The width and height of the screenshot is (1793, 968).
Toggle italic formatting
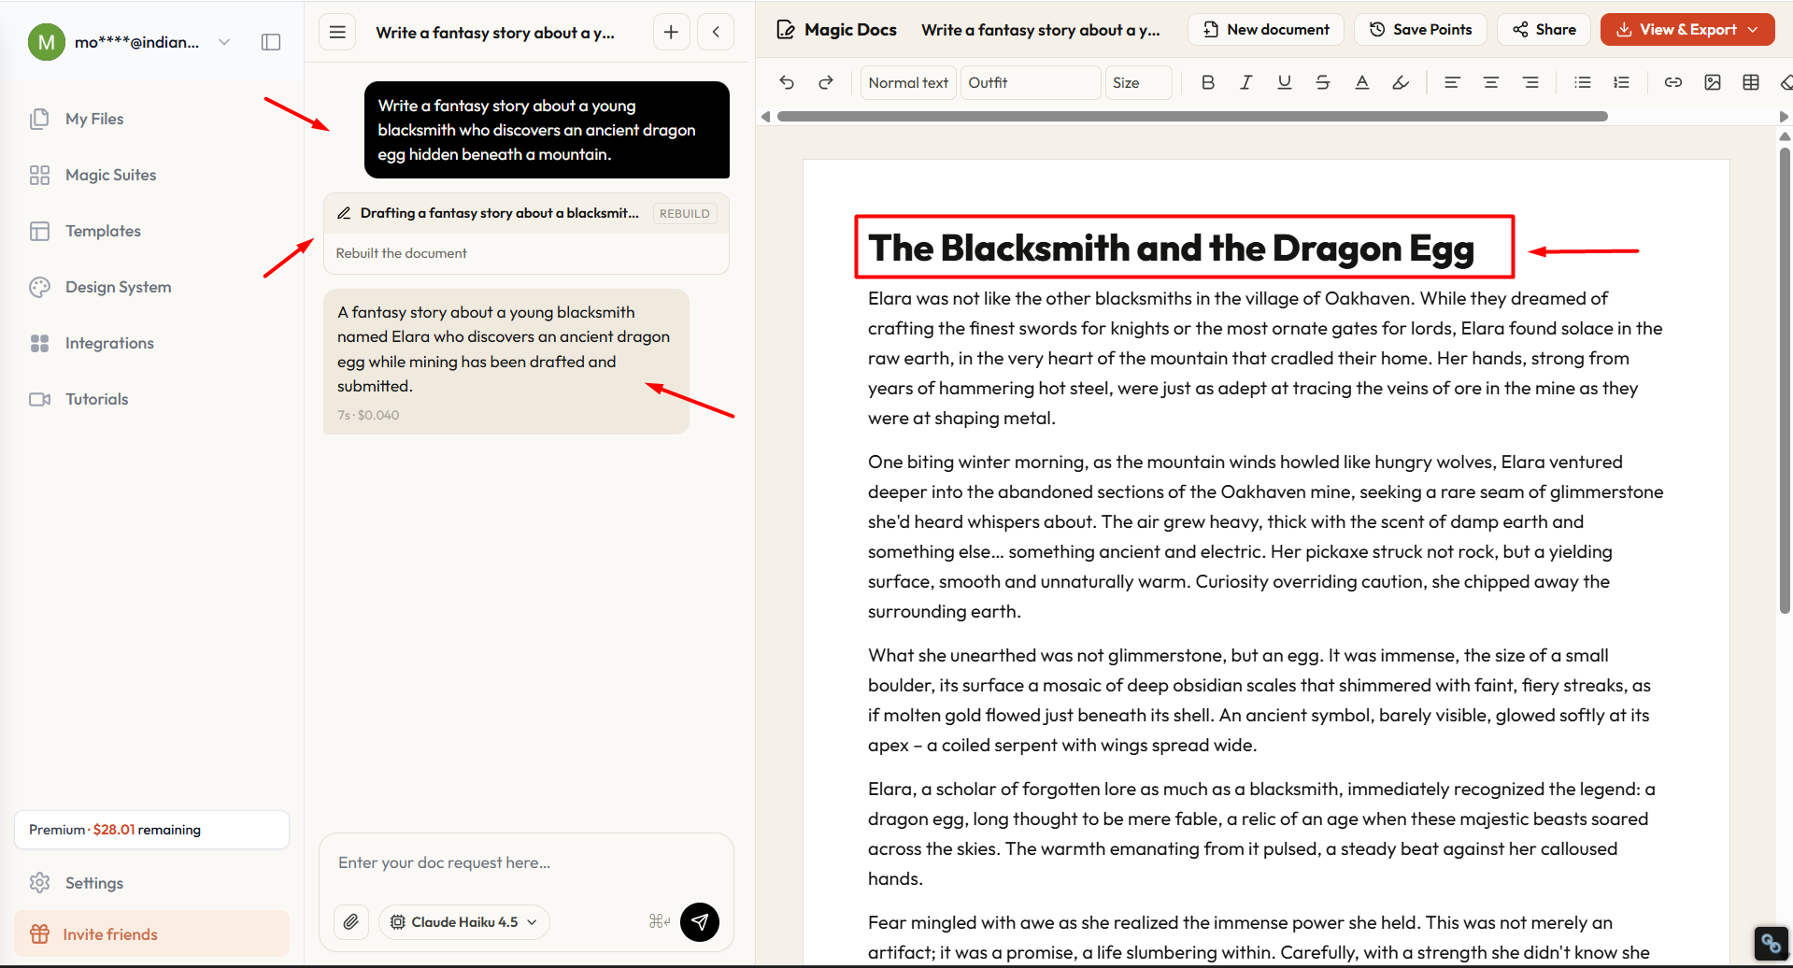[x=1245, y=82]
